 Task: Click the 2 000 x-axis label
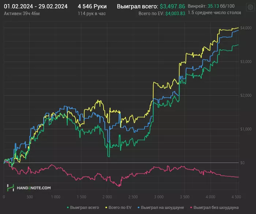pyautogui.click(x=107, y=197)
